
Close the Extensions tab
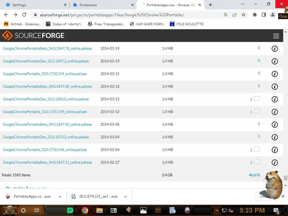(x=132, y=5)
